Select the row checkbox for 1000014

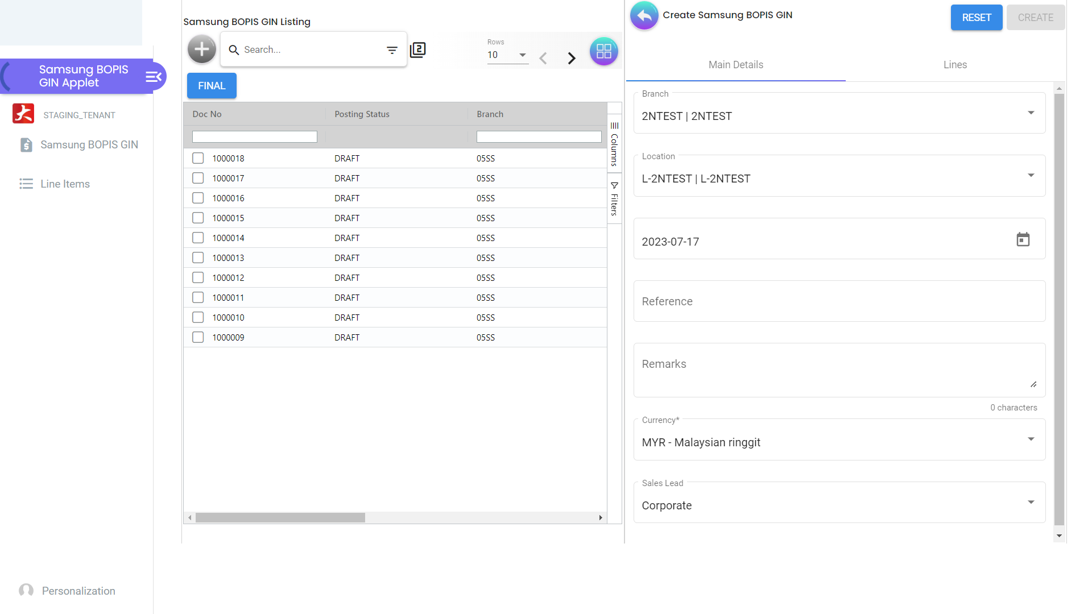(198, 238)
